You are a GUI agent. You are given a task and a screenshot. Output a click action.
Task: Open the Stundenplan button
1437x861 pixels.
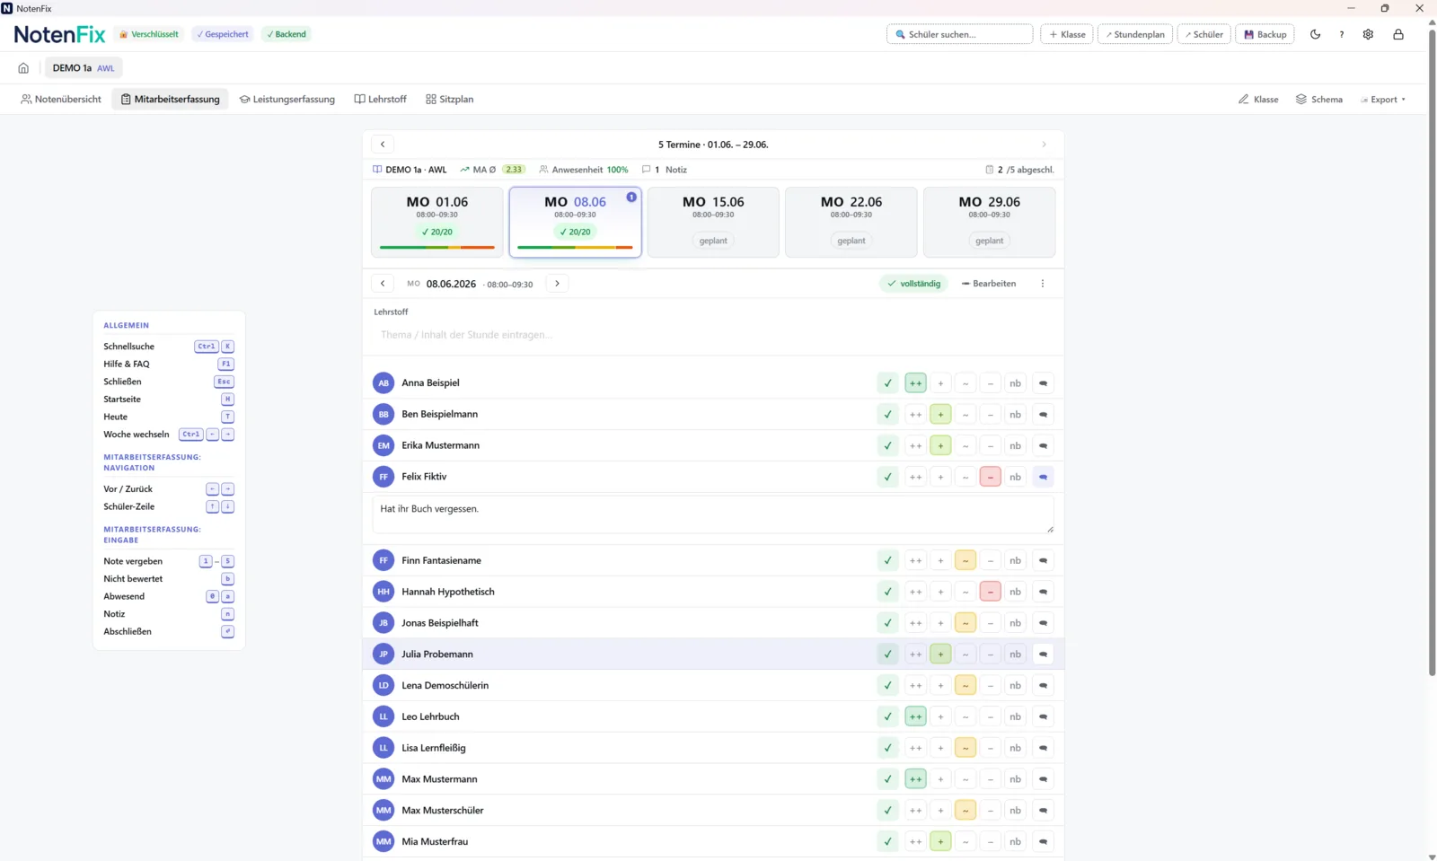point(1135,34)
